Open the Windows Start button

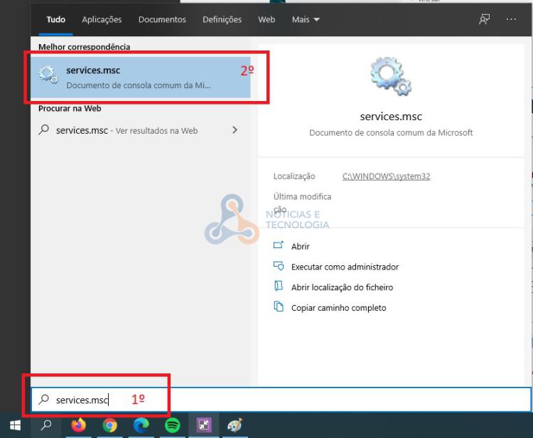pyautogui.click(x=15, y=425)
